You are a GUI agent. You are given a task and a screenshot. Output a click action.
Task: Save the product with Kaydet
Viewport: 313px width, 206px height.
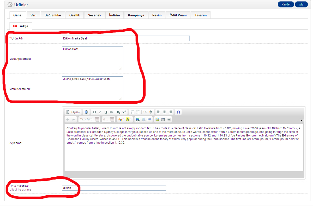pyautogui.click(x=286, y=4)
